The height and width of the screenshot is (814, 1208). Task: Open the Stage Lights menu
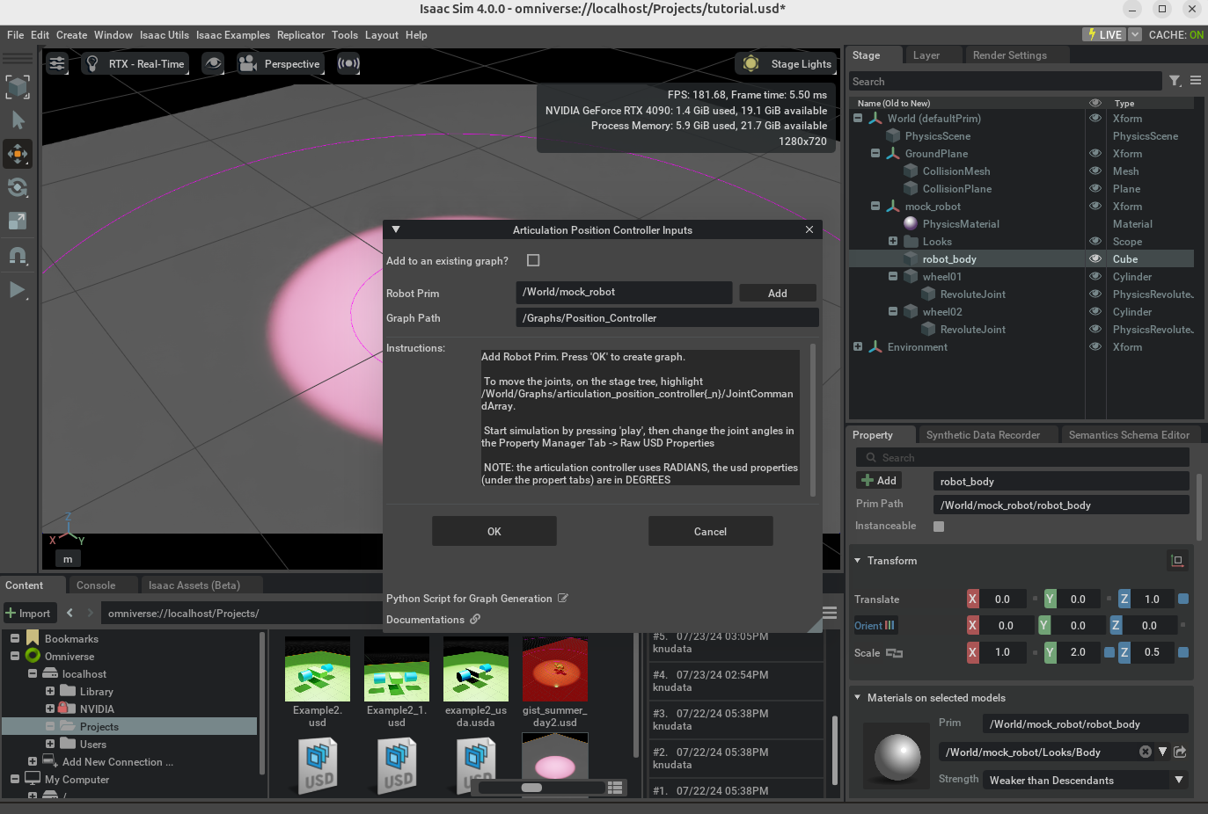pyautogui.click(x=787, y=63)
